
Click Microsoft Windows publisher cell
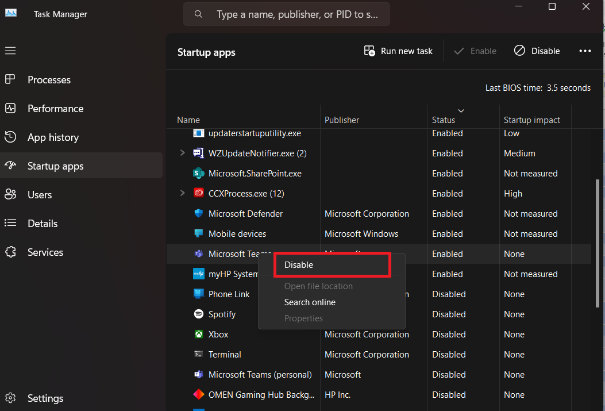361,233
